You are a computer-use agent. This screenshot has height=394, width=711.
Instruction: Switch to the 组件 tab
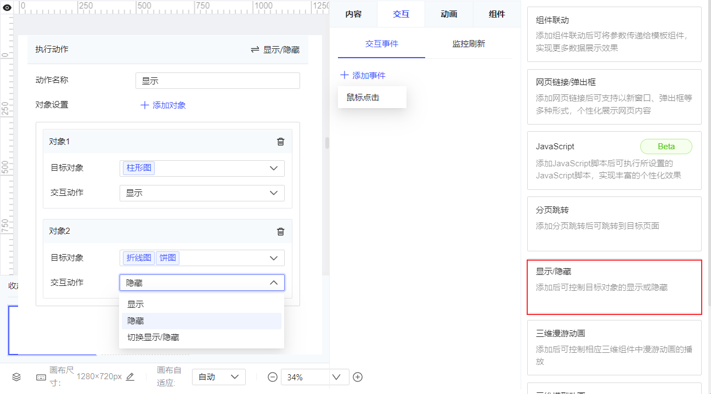click(x=496, y=14)
